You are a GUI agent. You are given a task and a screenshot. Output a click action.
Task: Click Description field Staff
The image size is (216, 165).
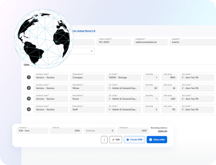point(87,109)
